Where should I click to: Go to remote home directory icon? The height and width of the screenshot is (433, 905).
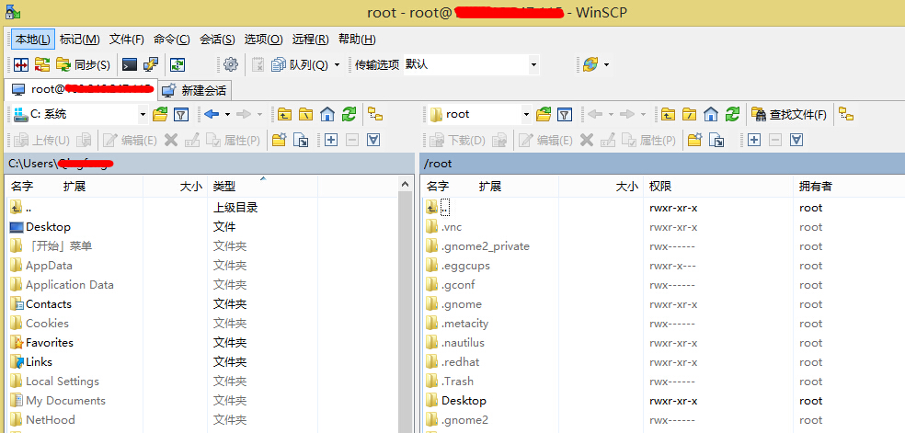(x=711, y=114)
